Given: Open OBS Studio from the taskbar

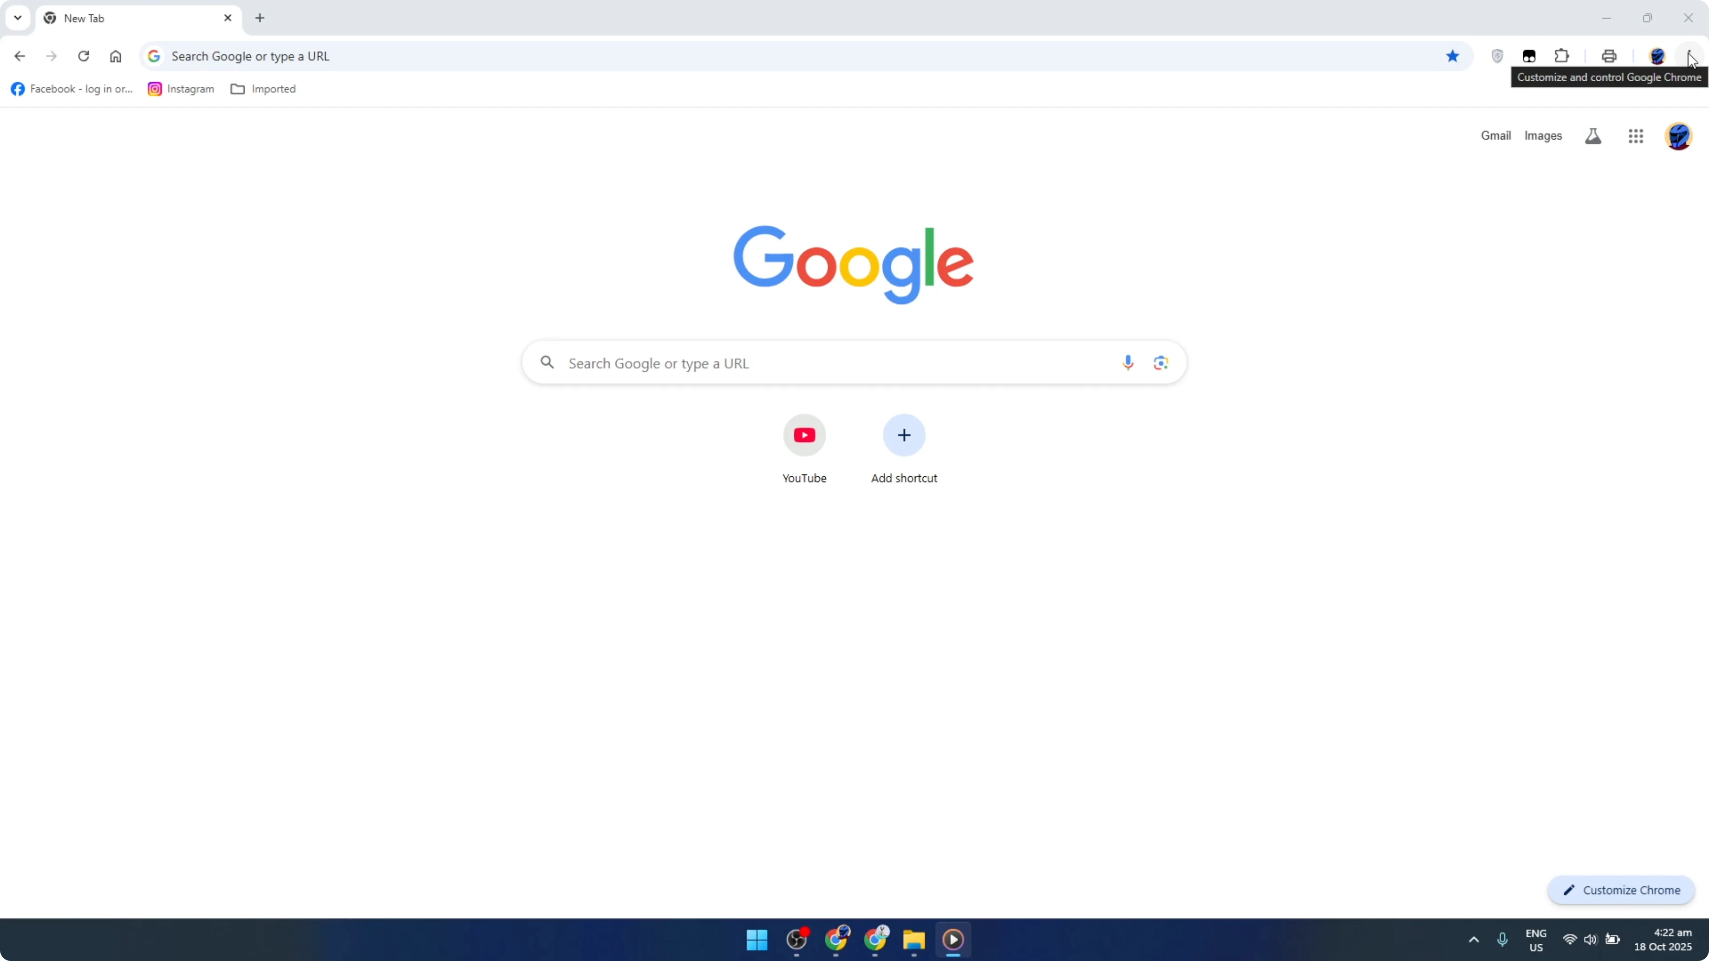Looking at the screenshot, I should 797,939.
